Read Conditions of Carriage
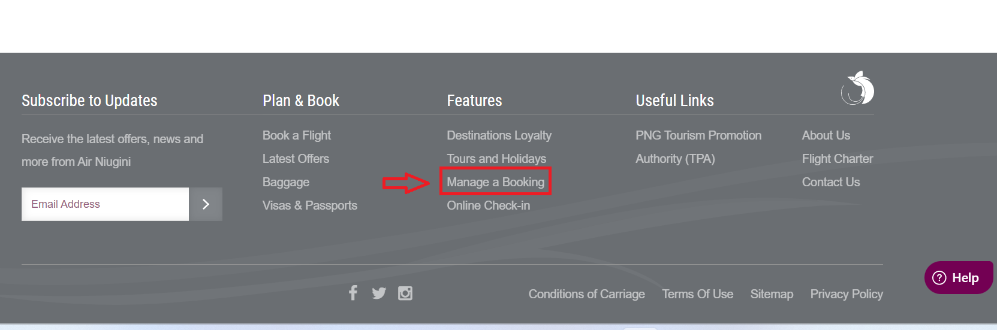Viewport: 997px width, 330px height. [x=586, y=294]
